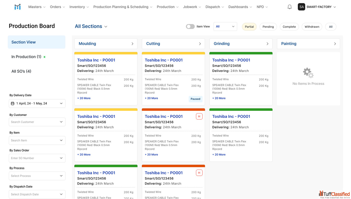Open the Select Process dropdown
The height and width of the screenshot is (199, 351).
37,176
